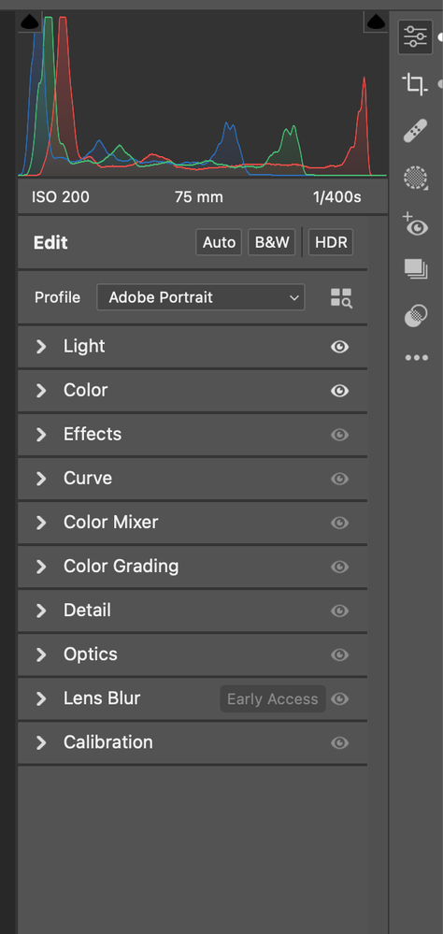Hide the Light panel edits eye
Image resolution: width=443 pixels, height=934 pixels.
(340, 347)
